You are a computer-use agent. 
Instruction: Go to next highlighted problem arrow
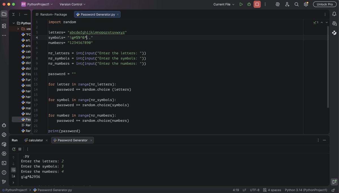click(x=327, y=22)
